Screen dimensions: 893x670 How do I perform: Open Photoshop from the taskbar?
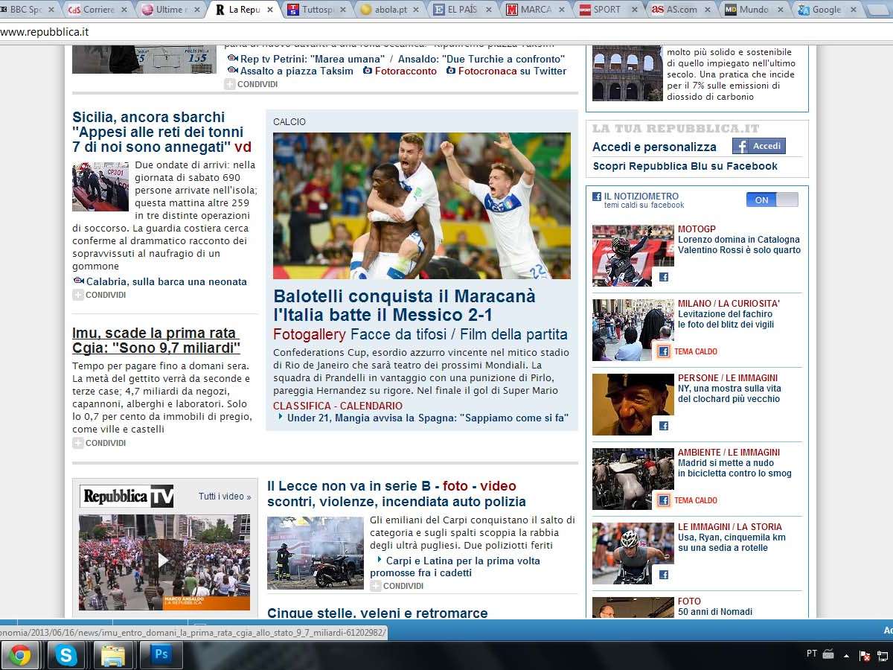[161, 655]
